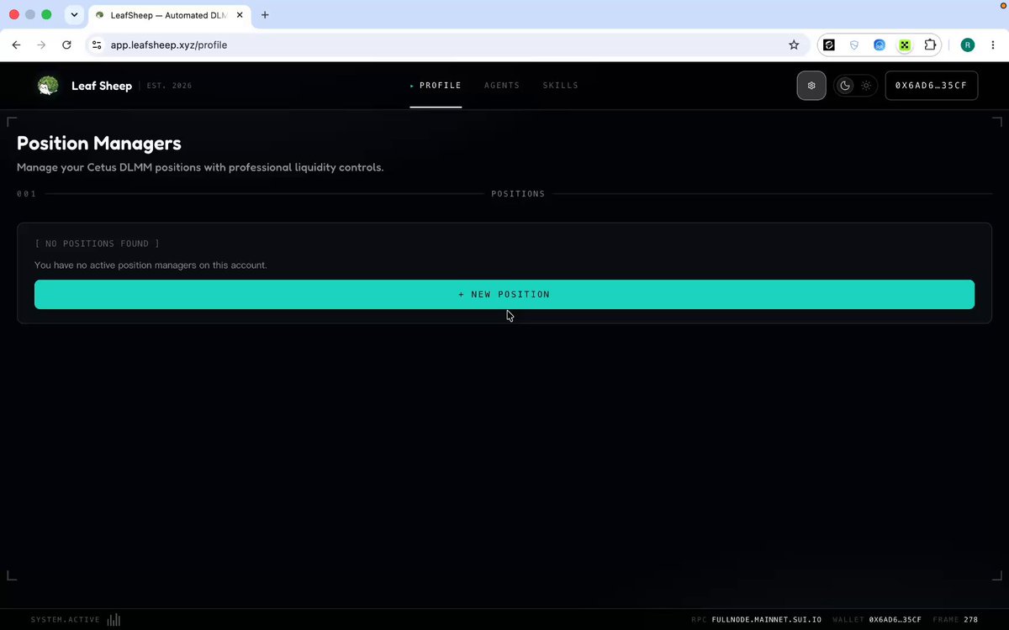
Task: Select the PROFILE navigation tab
Action: pos(436,86)
